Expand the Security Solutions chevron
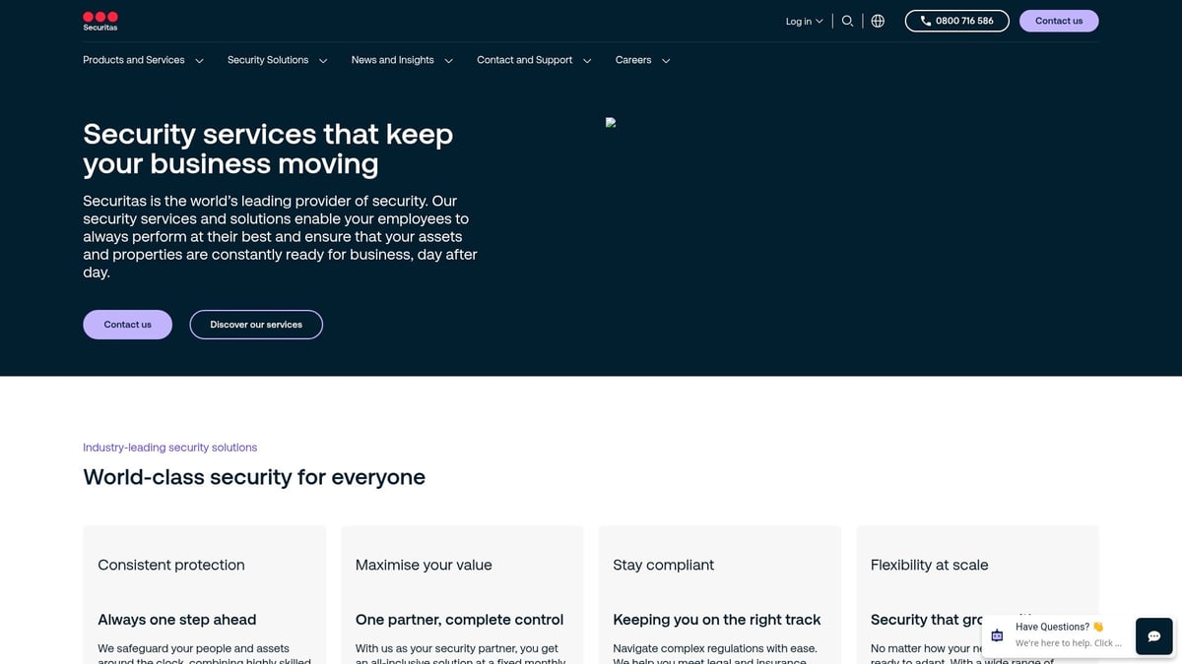The height and width of the screenshot is (664, 1182). click(x=323, y=61)
